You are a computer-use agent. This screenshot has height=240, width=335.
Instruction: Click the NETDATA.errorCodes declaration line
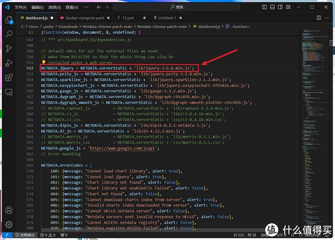pyautogui.click(x=67, y=165)
